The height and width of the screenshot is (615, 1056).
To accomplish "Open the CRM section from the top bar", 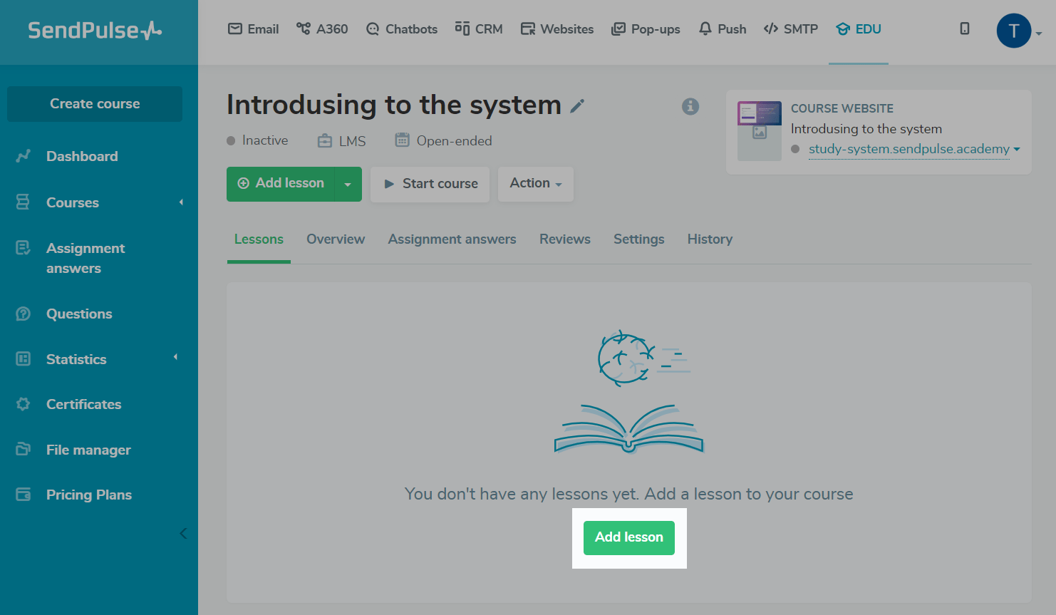I will [479, 29].
